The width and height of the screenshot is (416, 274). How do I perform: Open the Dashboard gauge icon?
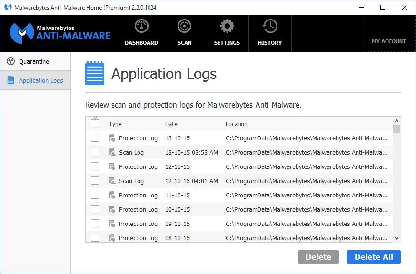141,26
